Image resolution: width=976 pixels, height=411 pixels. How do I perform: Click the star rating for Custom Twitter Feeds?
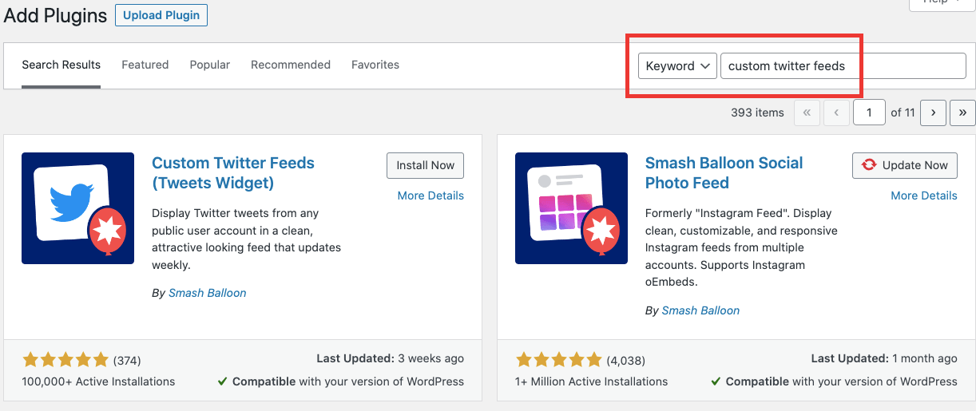click(x=65, y=360)
